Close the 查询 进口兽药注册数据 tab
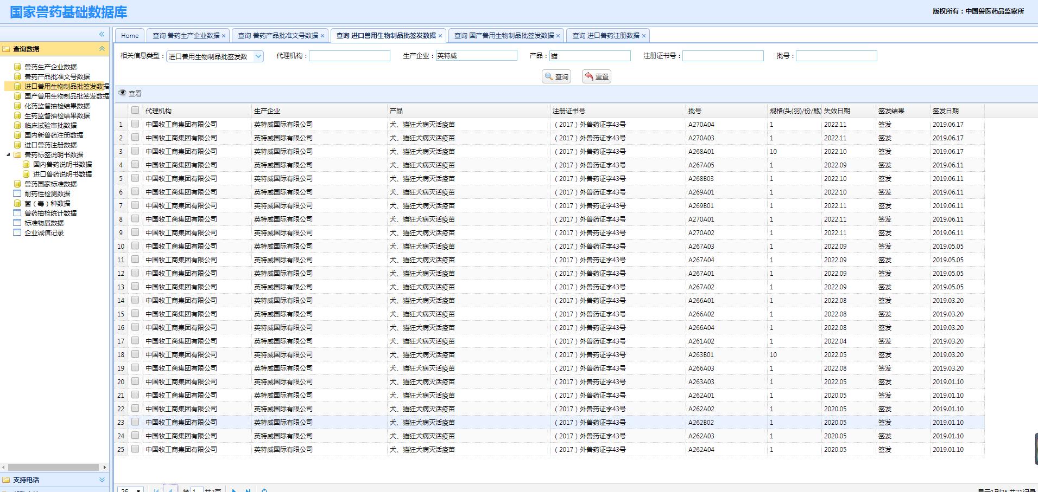Viewport: 1038px width, 492px height. [644, 36]
